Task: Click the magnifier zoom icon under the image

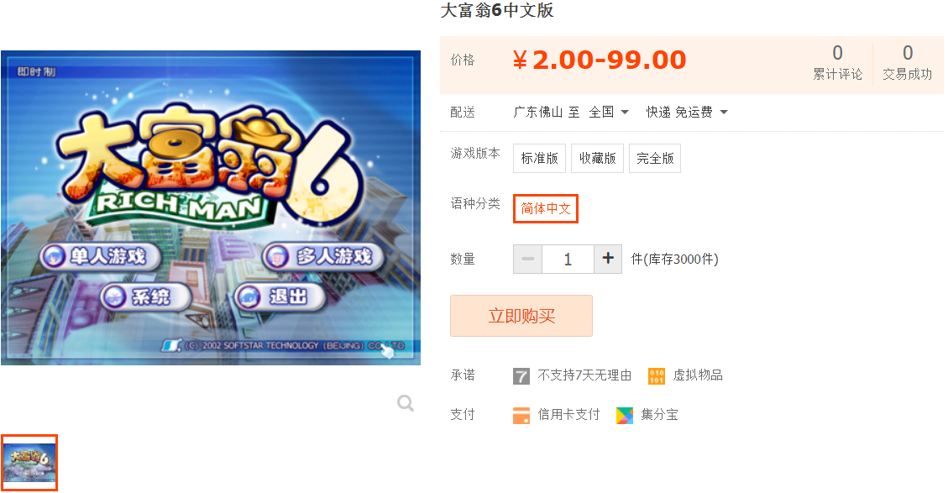Action: pos(405,403)
